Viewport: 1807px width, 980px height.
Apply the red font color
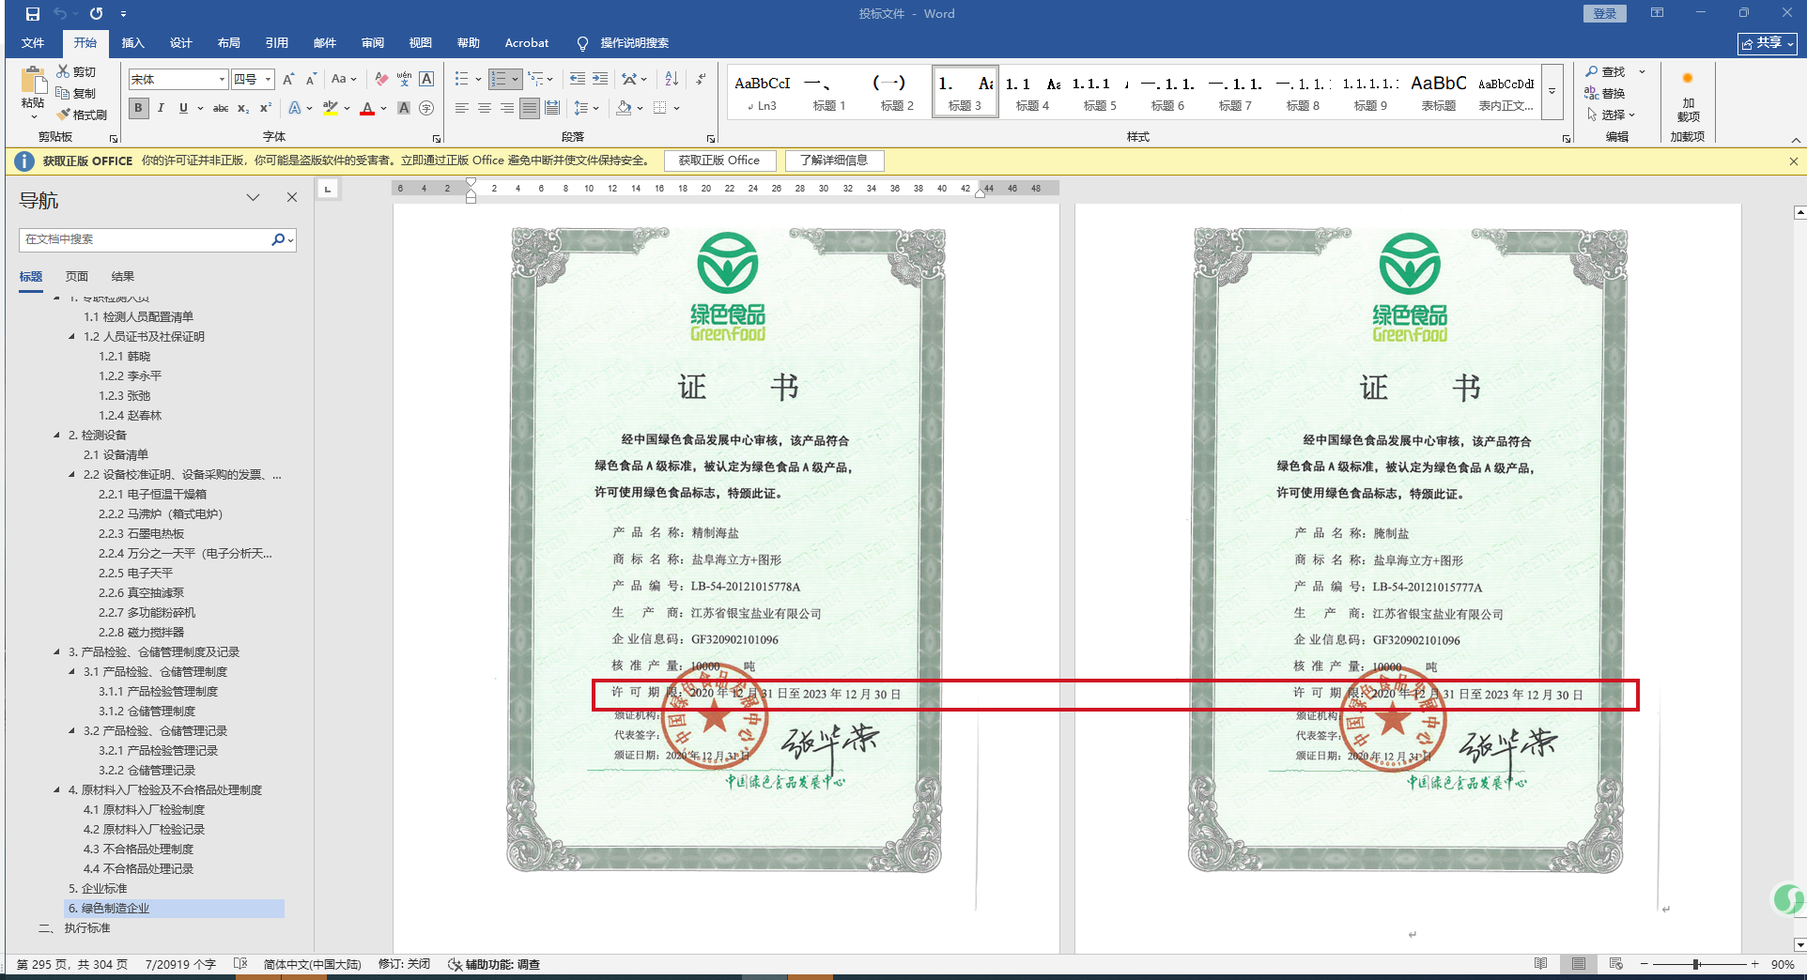point(367,108)
